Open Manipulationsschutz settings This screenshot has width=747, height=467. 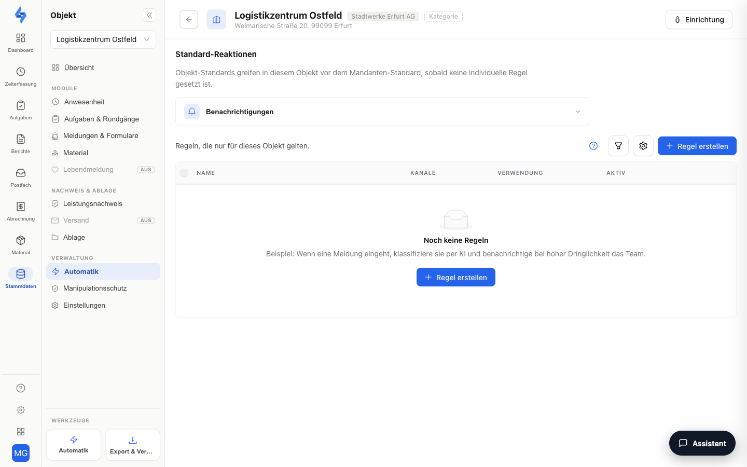(x=103, y=288)
